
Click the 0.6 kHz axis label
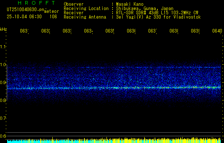(x=3, y=136)
